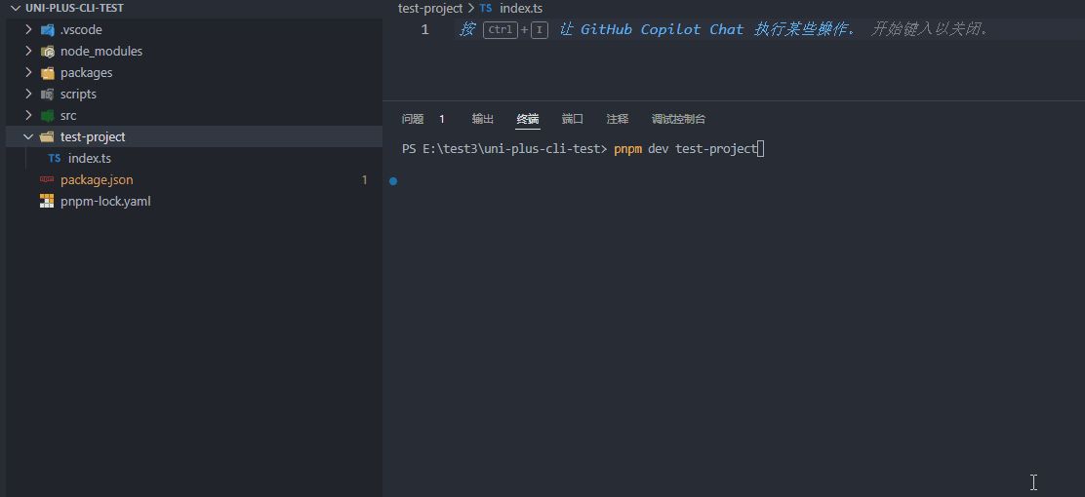1085x497 pixels.
Task: Collapse the test-project folder chevron
Action: pos(29,137)
